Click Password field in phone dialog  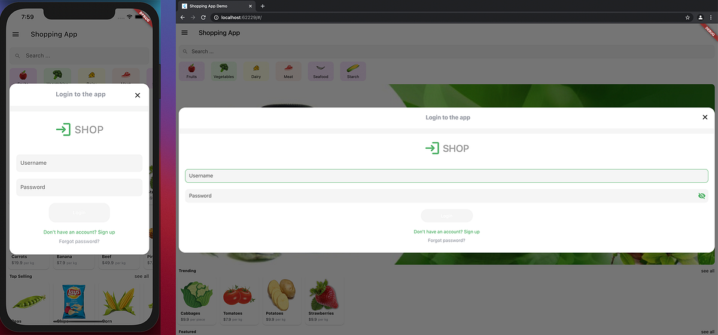[79, 188]
